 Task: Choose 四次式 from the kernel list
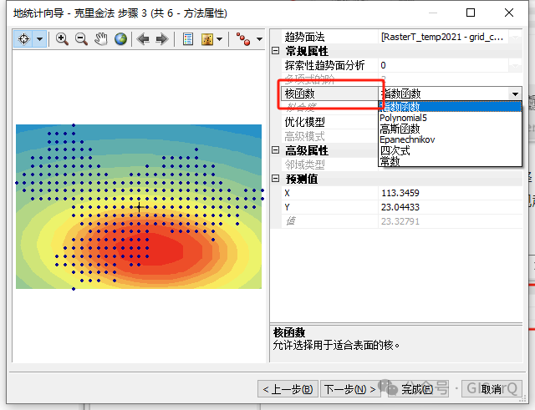click(450, 150)
